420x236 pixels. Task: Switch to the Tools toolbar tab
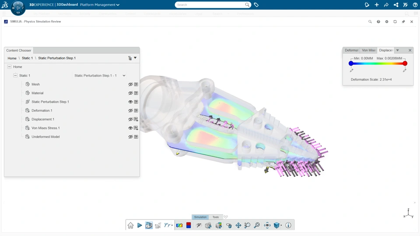pos(216,217)
